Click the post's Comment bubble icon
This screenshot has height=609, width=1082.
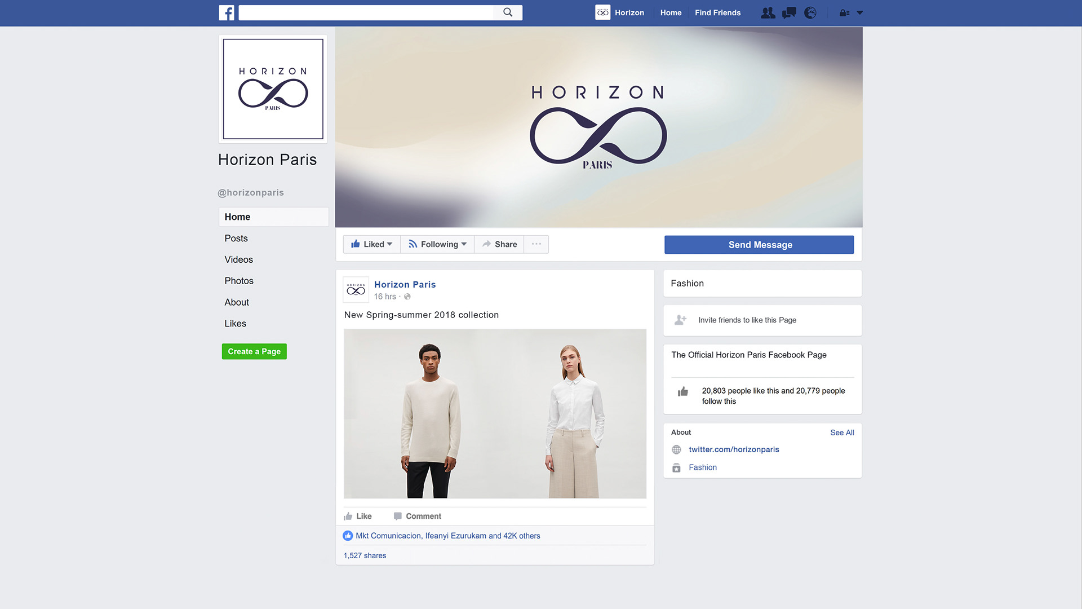pos(398,516)
